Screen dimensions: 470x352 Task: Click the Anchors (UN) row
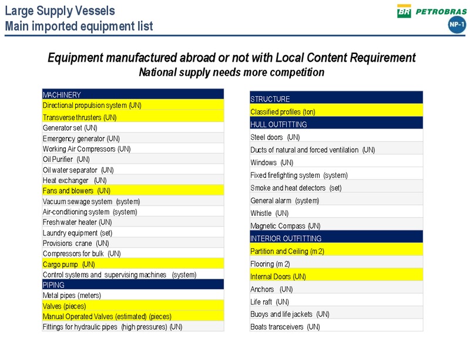(x=336, y=287)
